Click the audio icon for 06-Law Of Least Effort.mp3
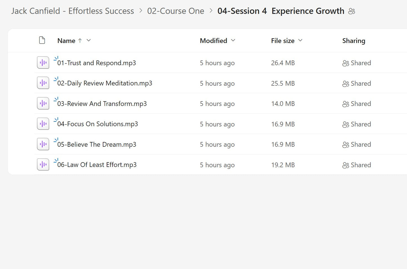The image size is (407, 269). click(43, 164)
